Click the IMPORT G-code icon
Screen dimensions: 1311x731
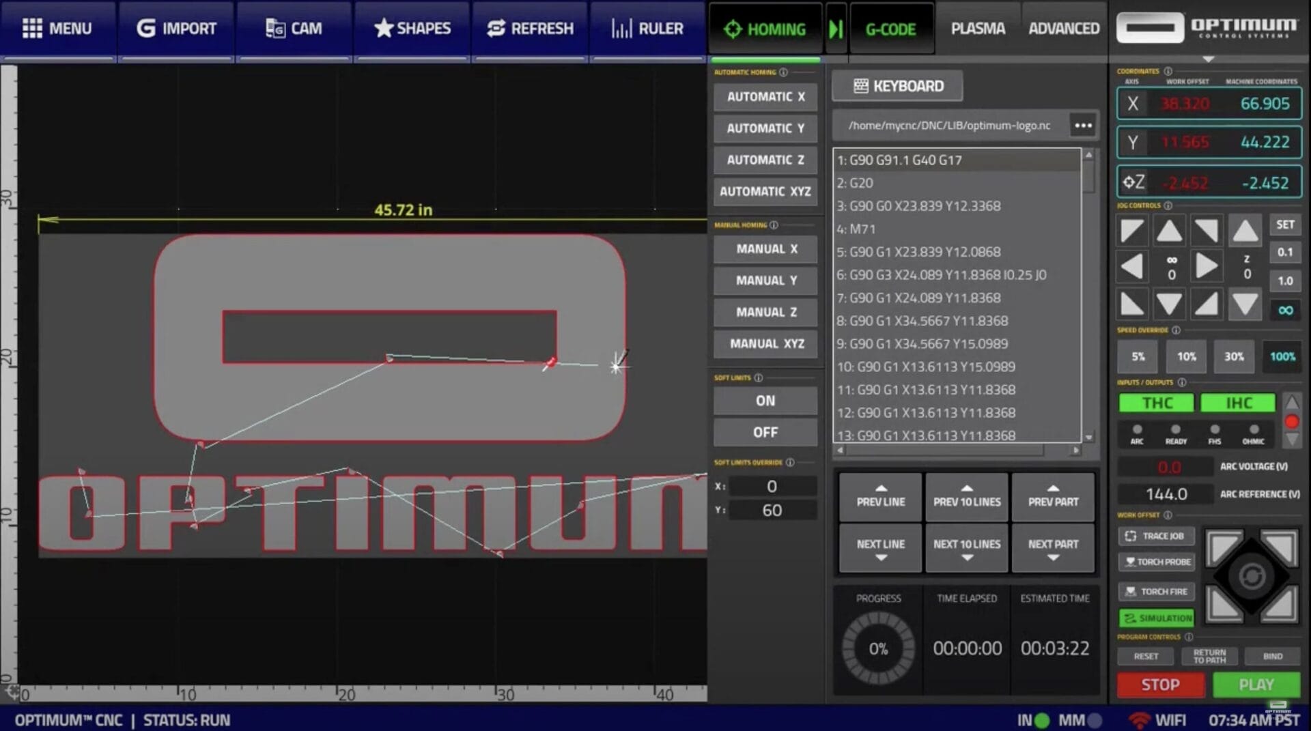[x=145, y=29]
